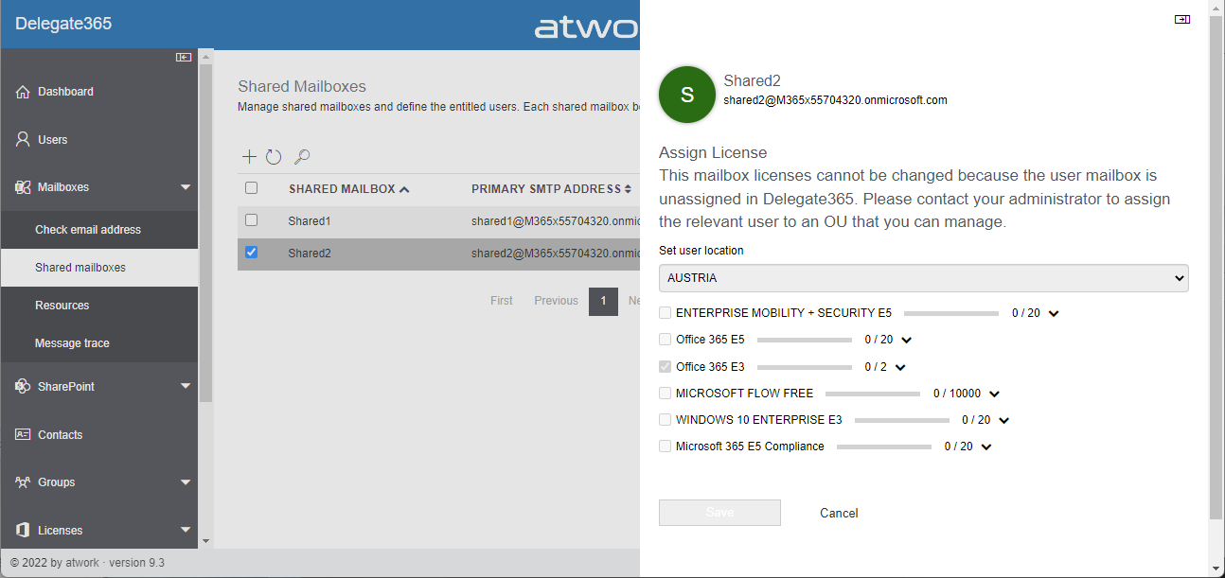This screenshot has width=1225, height=578.
Task: Collapse the sidebar using the toggle icon
Action: (x=184, y=58)
